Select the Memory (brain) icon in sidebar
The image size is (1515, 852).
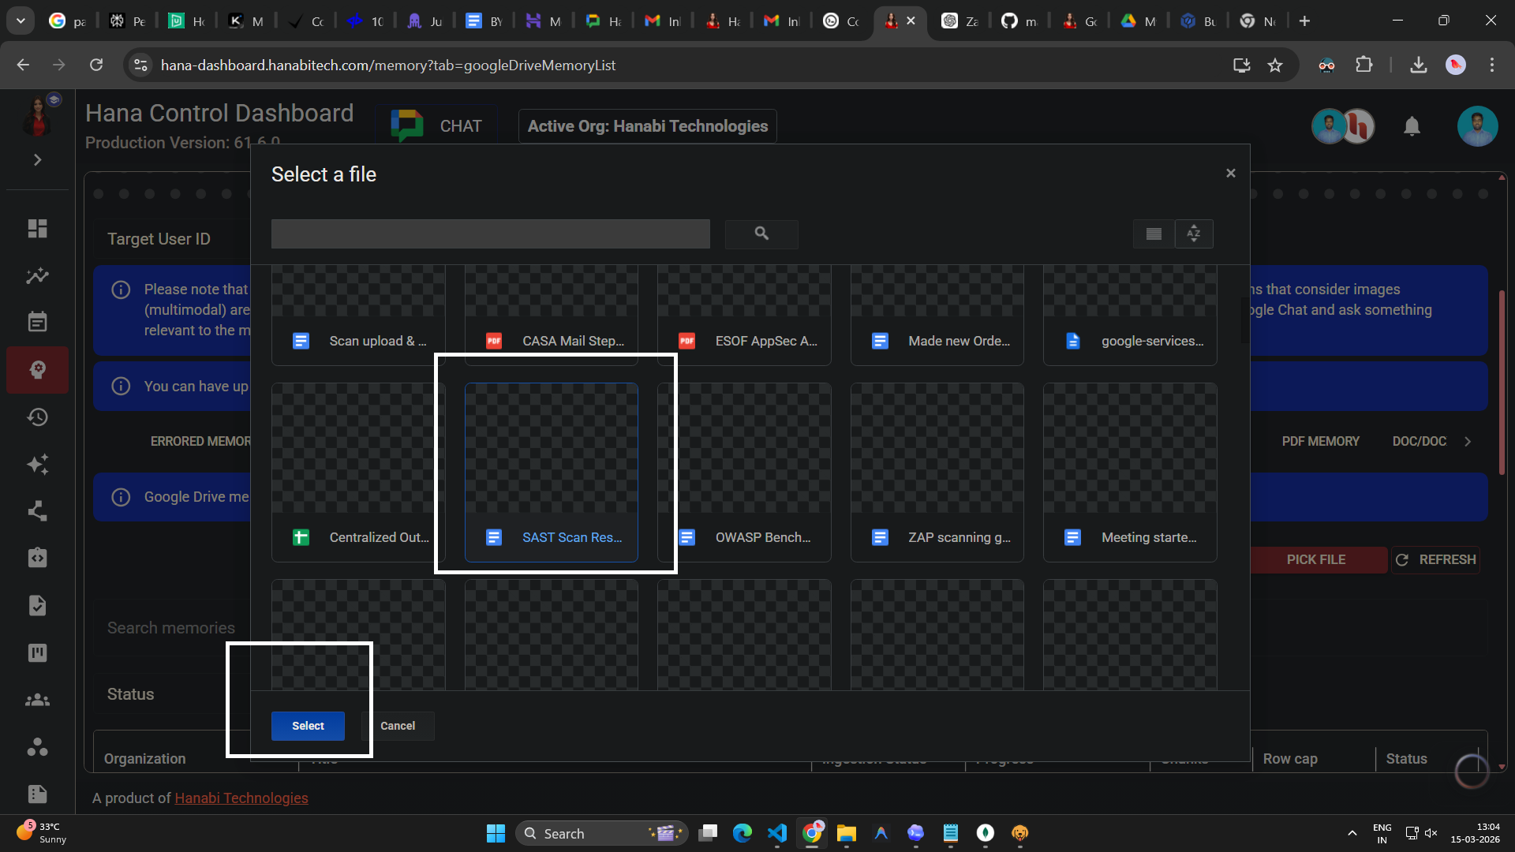point(37,369)
